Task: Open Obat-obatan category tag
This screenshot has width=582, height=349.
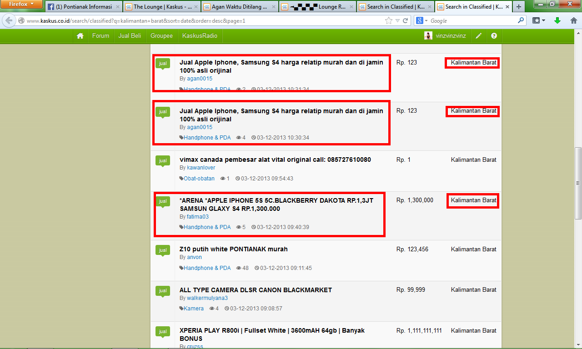Action: (x=199, y=179)
